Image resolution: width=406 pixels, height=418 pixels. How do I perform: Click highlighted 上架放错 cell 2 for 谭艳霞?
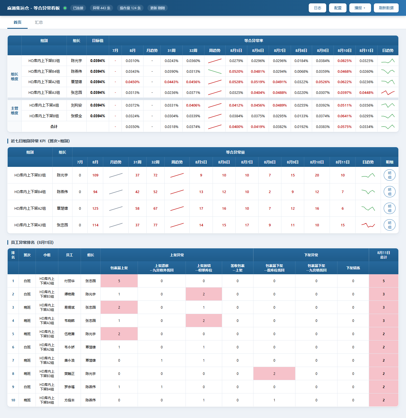coord(204,294)
